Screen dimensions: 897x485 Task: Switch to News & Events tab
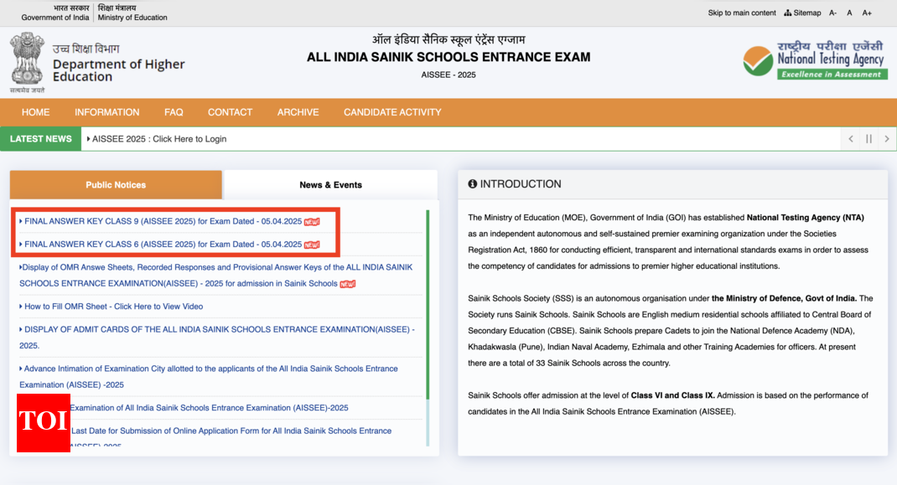point(330,185)
